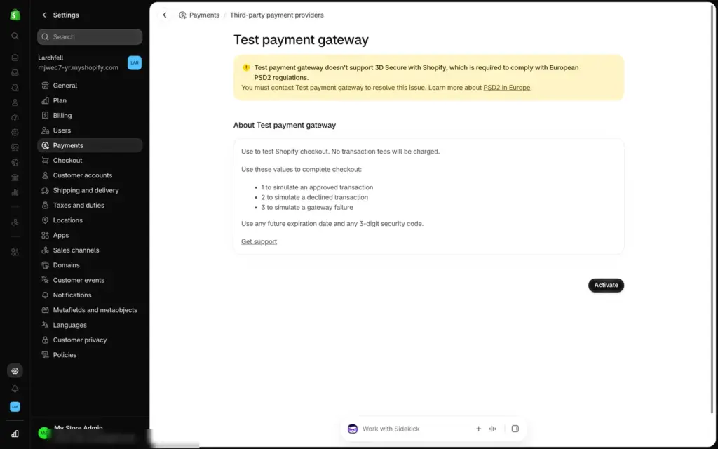The image size is (718, 449).
Task: Open Markets globe icon in the rail
Action: coord(15,162)
